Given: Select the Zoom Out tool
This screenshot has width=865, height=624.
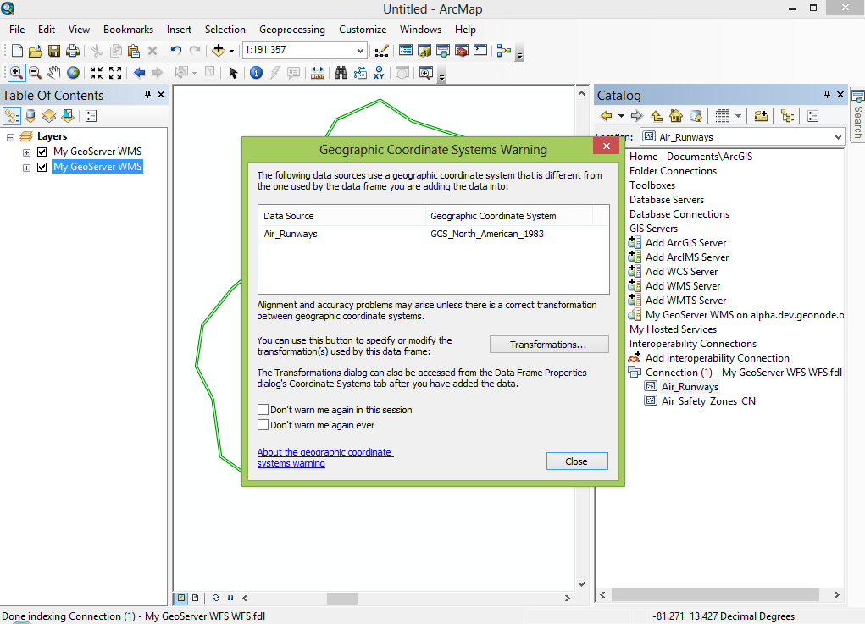Looking at the screenshot, I should (x=35, y=72).
